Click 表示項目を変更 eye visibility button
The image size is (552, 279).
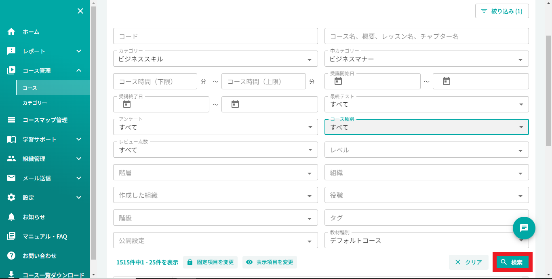(270, 262)
